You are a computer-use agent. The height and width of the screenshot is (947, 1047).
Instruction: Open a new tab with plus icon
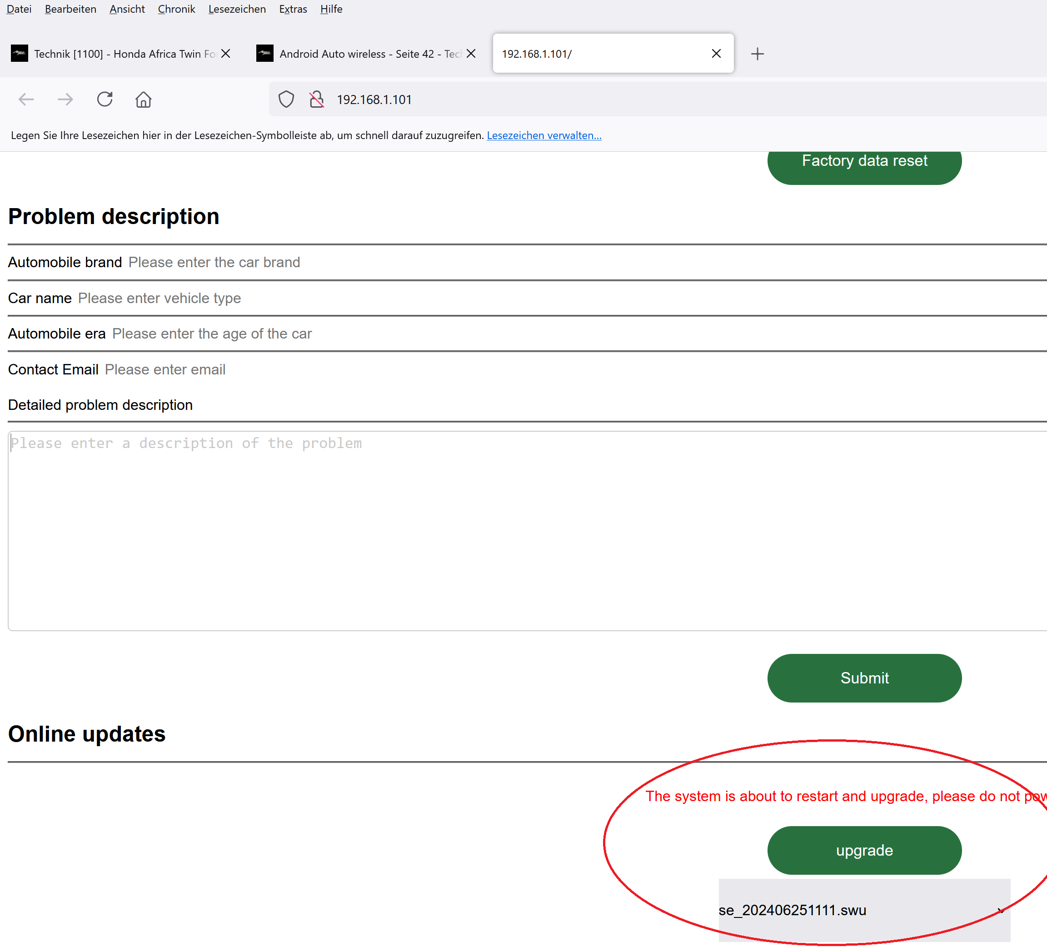[757, 54]
